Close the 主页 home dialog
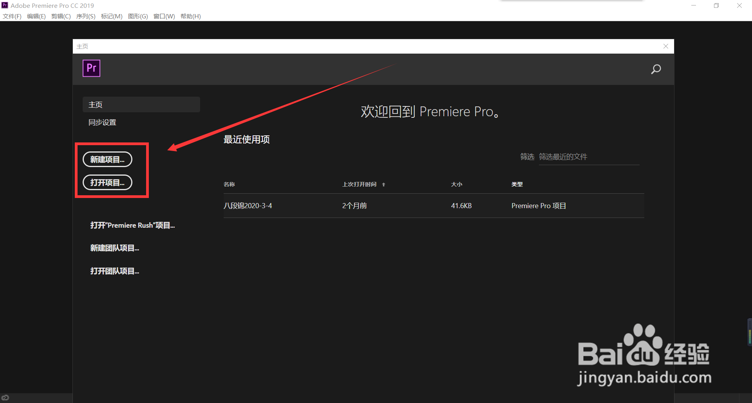The width and height of the screenshot is (752, 403). coord(666,46)
